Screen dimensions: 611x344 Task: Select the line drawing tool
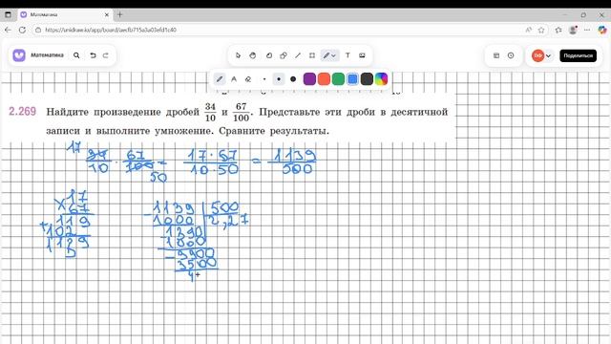298,55
